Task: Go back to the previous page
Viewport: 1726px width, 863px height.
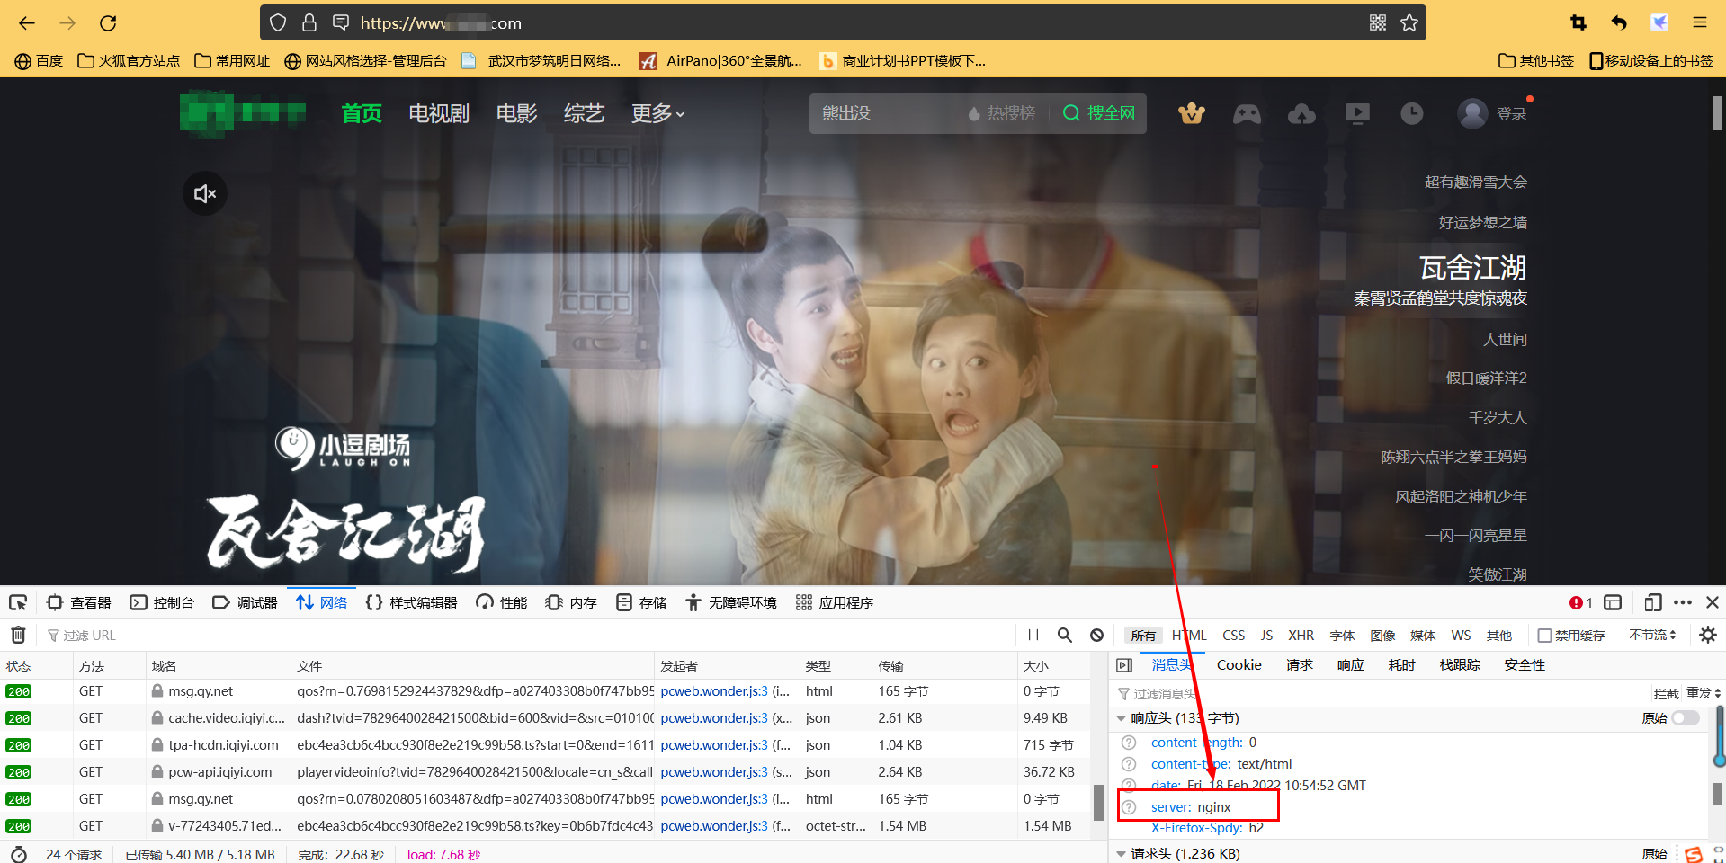Action: click(27, 23)
